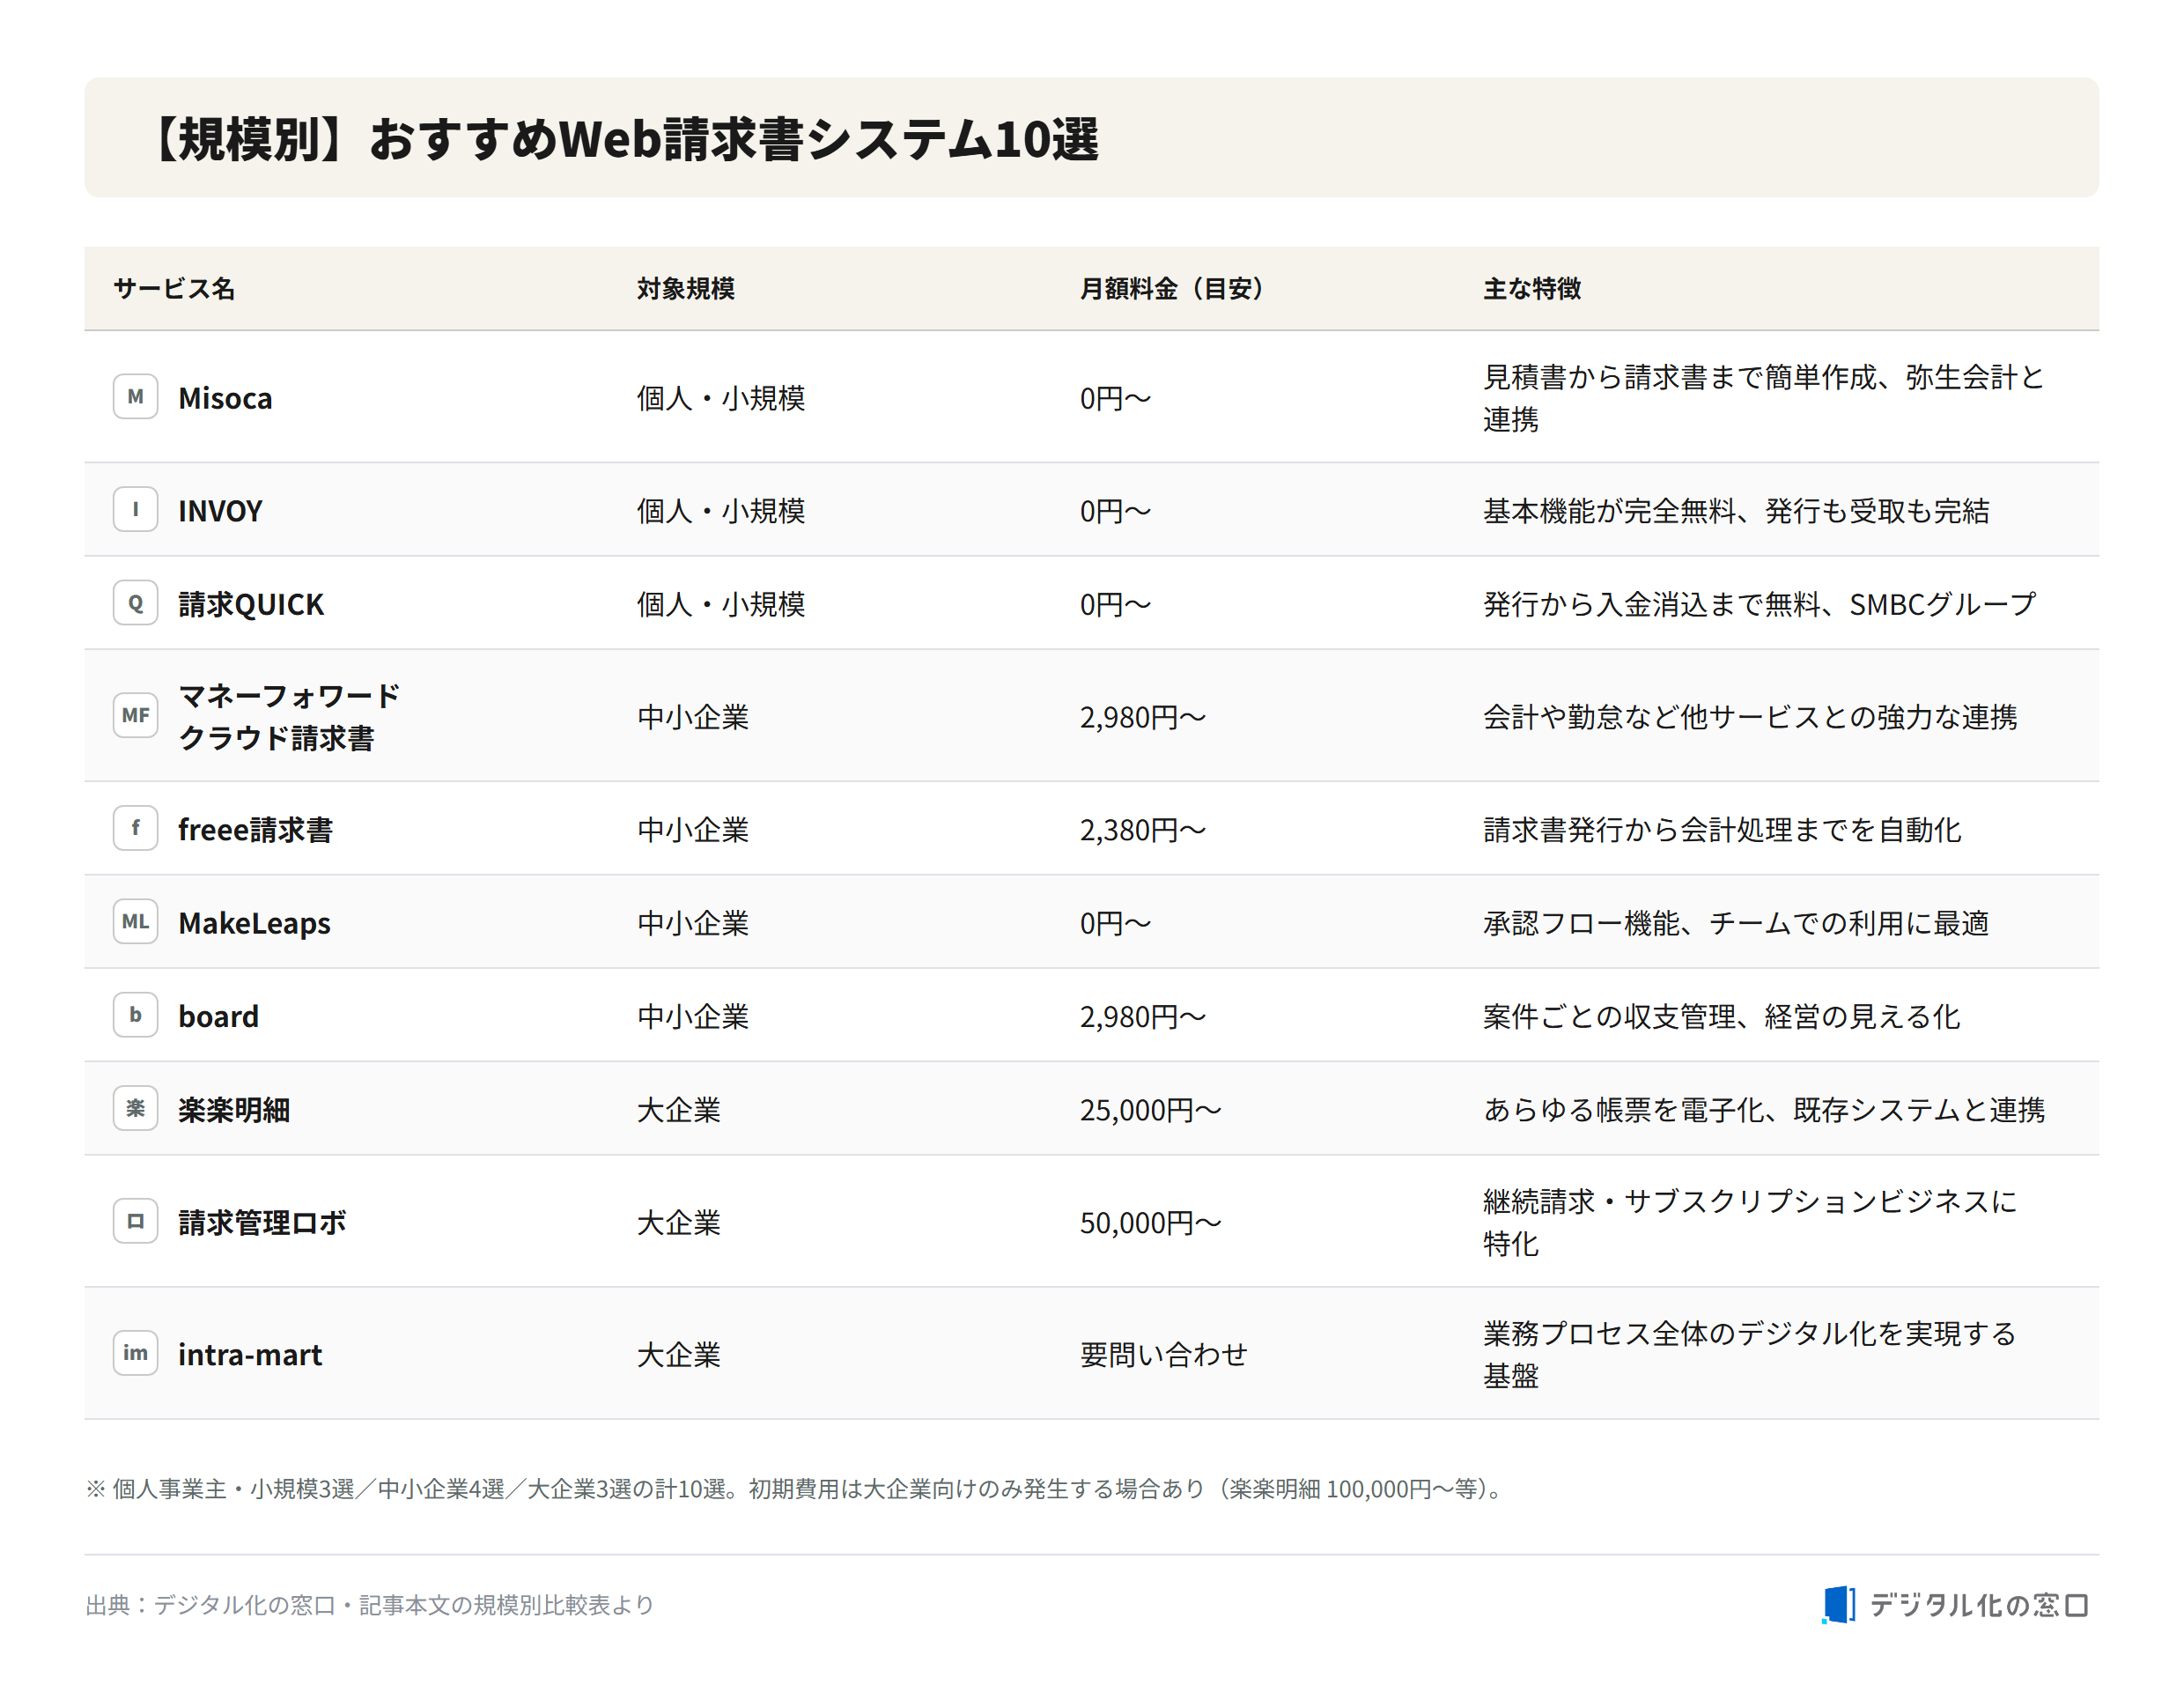This screenshot has width=2184, height=1707.
Task: Click the source line '出典：デジタル化の窓口'
Action: click(370, 1605)
